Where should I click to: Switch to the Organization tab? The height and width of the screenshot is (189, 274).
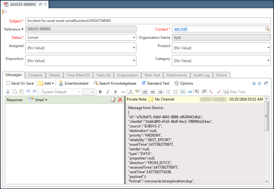click(127, 75)
